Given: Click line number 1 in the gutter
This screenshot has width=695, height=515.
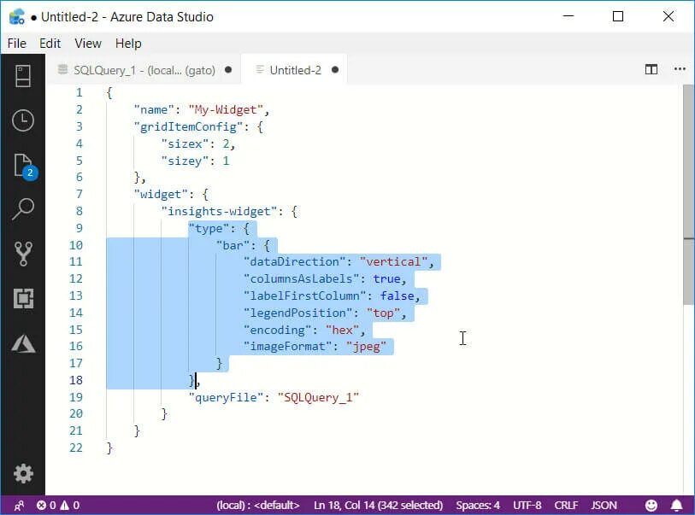Looking at the screenshot, I should click(x=79, y=92).
